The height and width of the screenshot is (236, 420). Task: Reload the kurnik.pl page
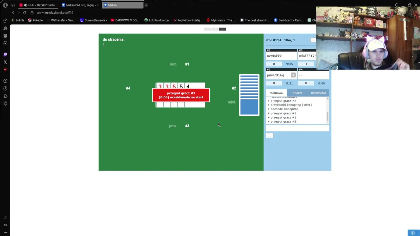tap(25, 12)
